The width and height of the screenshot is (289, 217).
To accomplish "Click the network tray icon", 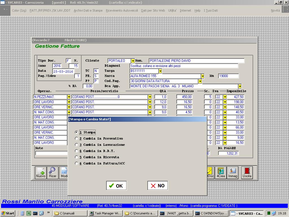I will pyautogui.click(x=274, y=213).
